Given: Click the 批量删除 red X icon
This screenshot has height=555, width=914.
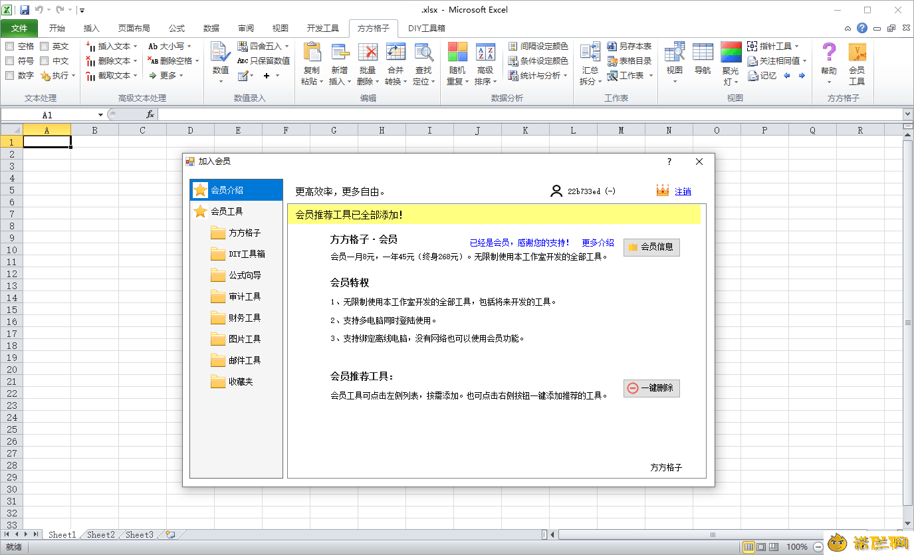Looking at the screenshot, I should click(368, 53).
